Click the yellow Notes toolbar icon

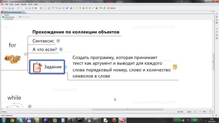pyautogui.click(x=80, y=8)
